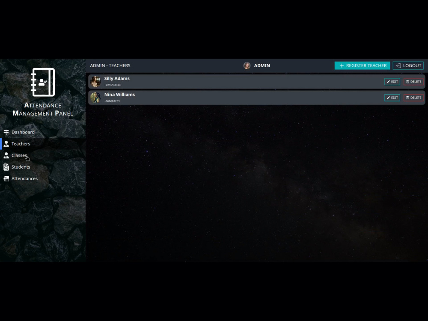Click Nina Williams phone number
The width and height of the screenshot is (428, 321).
pyautogui.click(x=112, y=101)
